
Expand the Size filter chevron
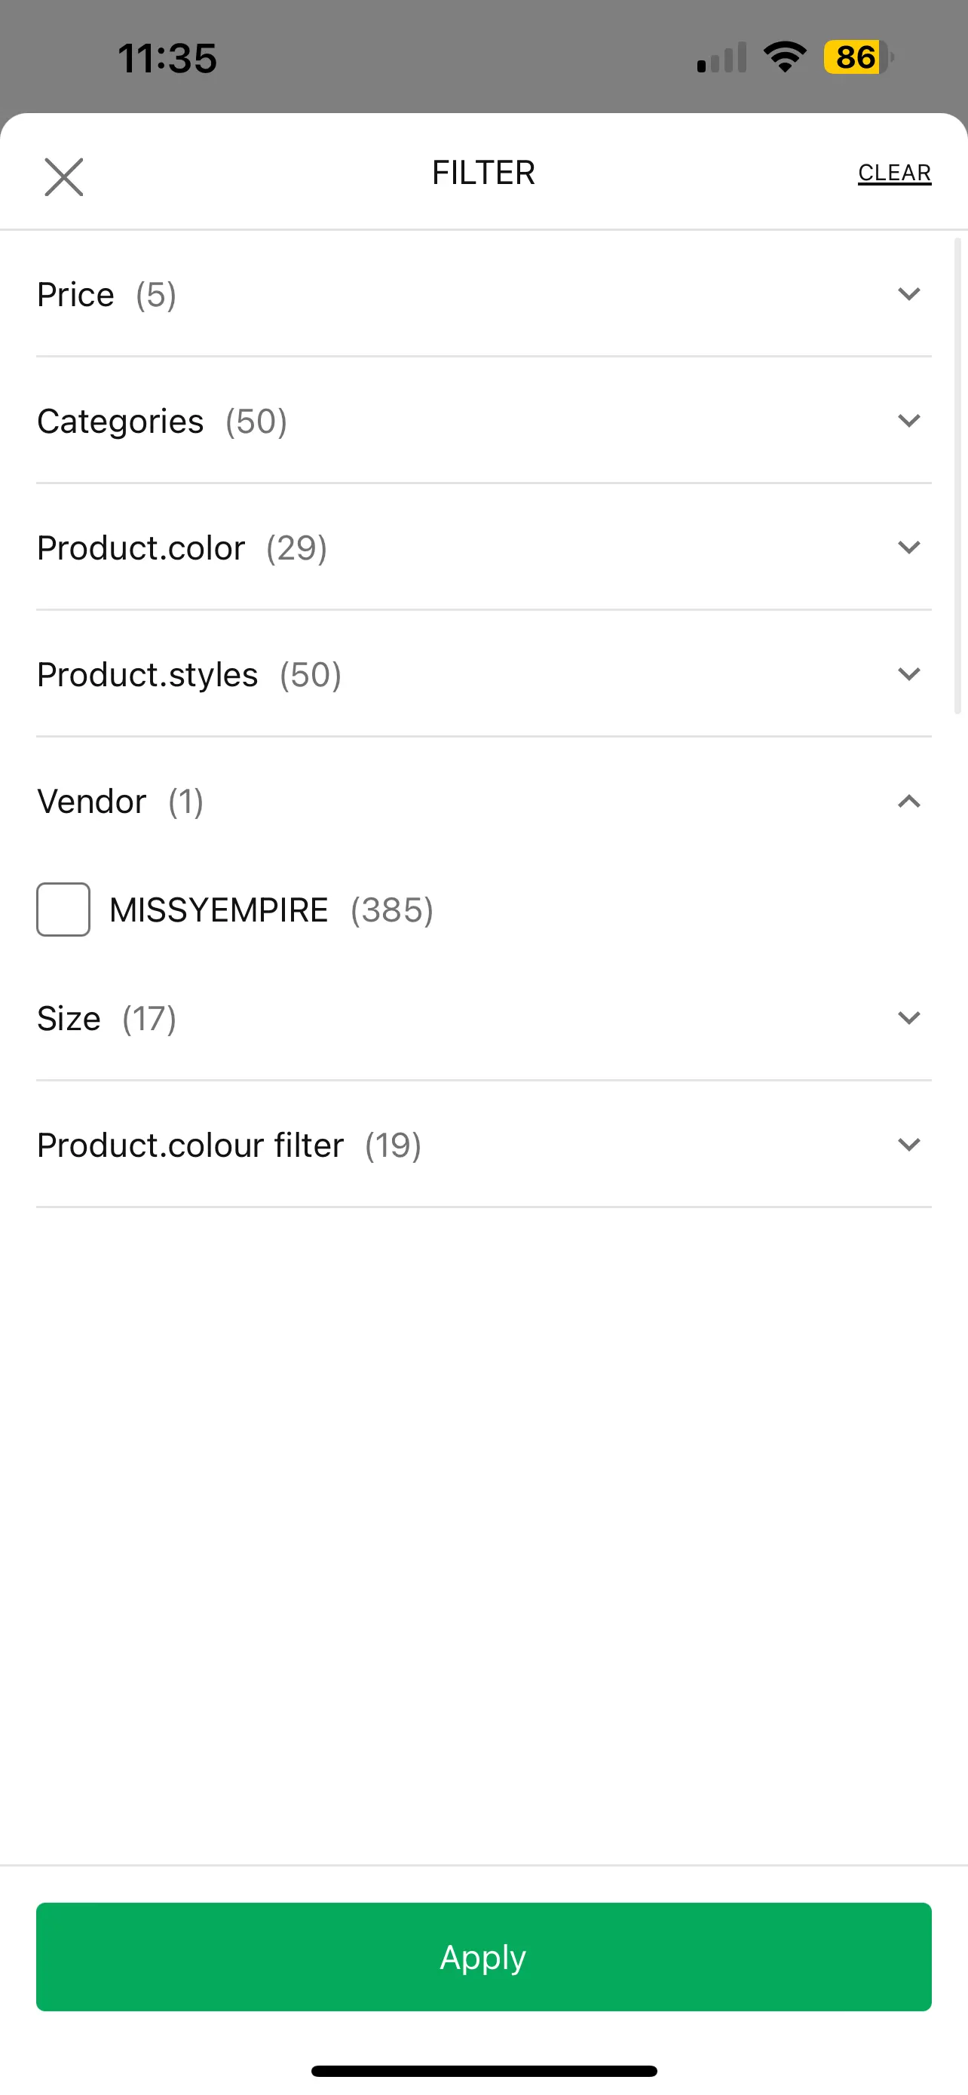pos(908,1017)
